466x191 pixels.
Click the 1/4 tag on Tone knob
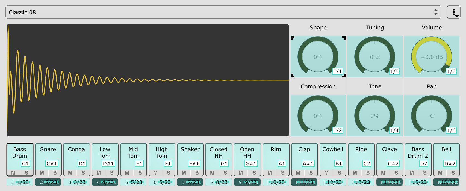tap(394, 130)
